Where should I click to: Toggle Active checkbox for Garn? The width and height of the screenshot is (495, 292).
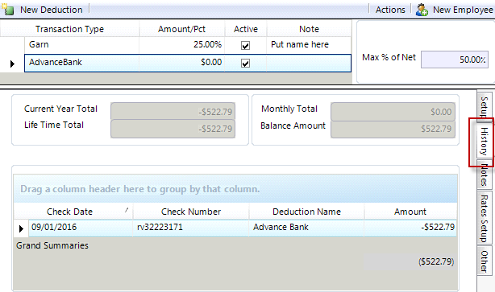(x=245, y=45)
